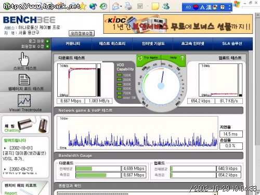Click the speedometer dial needle hub
The width and height of the screenshot is (260, 195).
click(161, 86)
